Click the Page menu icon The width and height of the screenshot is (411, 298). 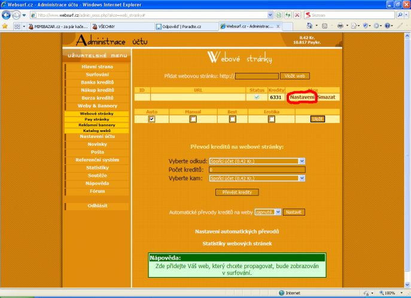coord(354,26)
